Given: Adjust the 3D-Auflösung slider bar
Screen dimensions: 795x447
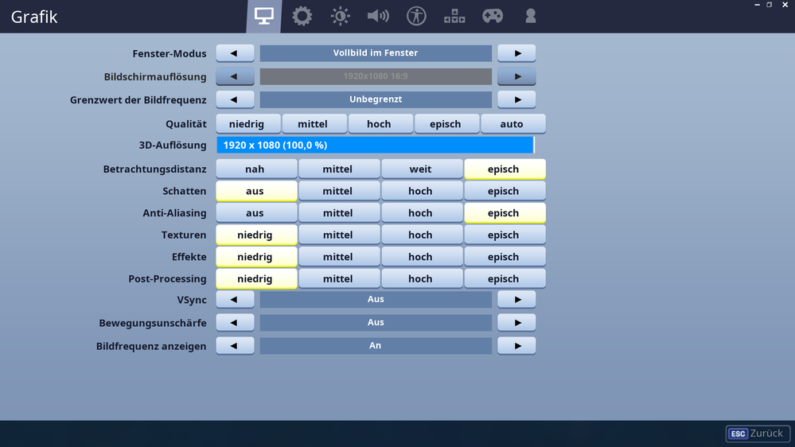Looking at the screenshot, I should point(374,146).
